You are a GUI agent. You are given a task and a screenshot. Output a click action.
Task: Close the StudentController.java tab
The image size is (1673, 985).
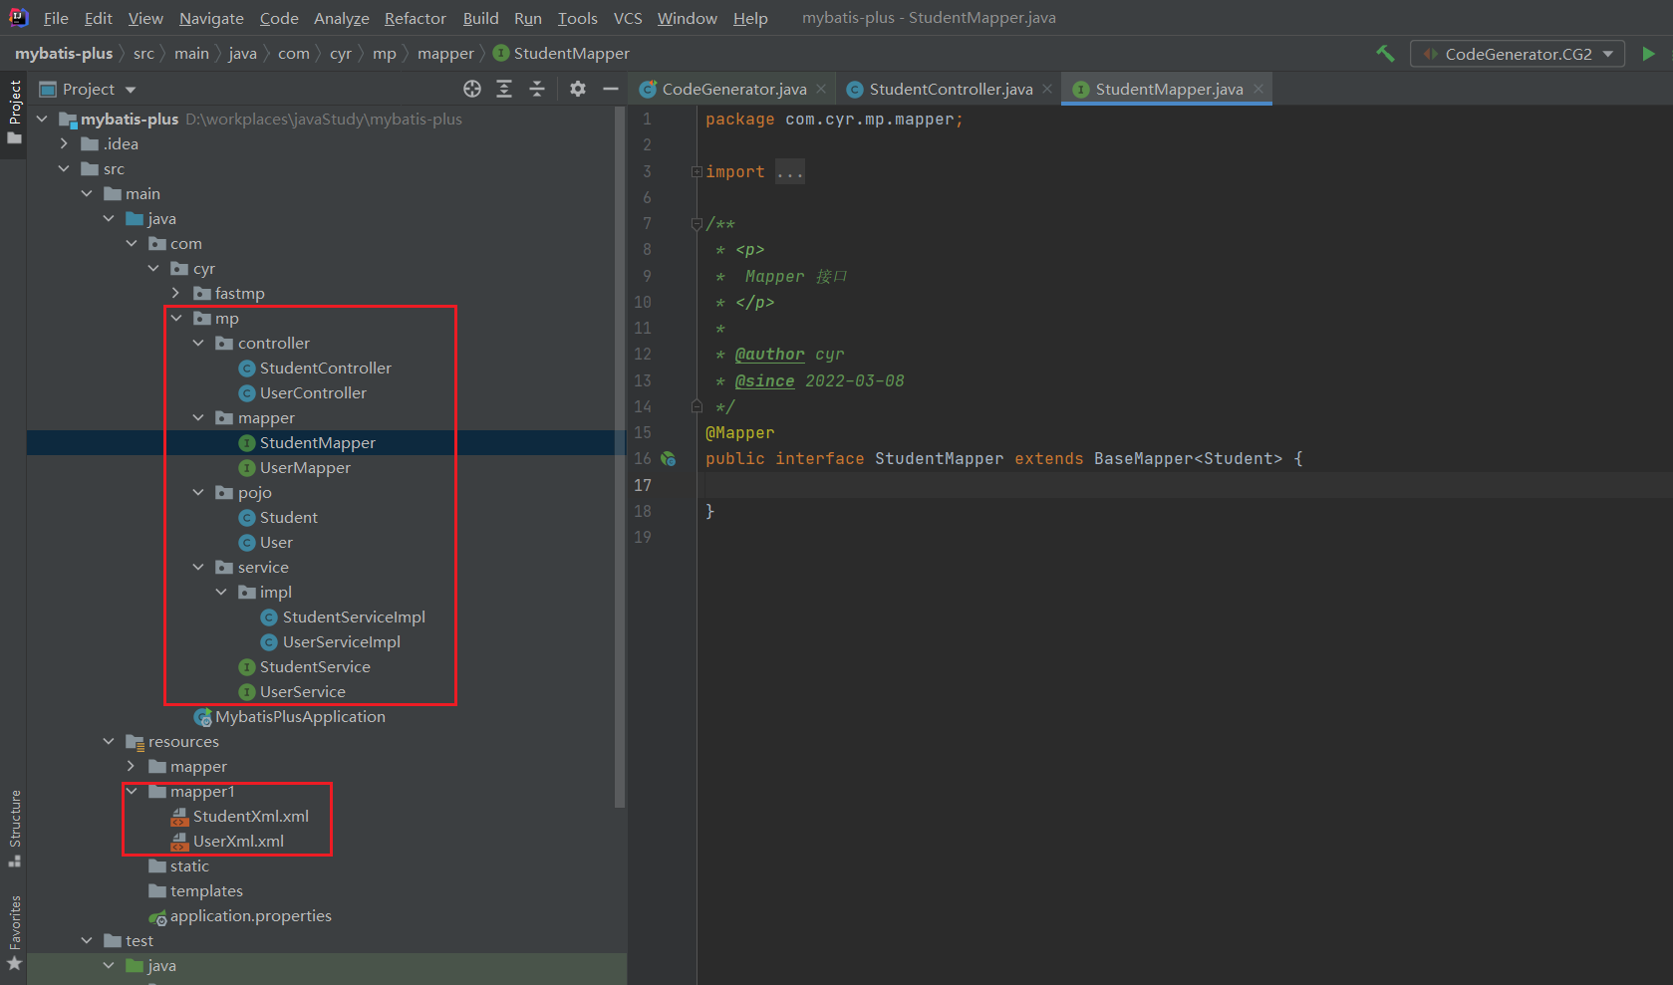click(x=1047, y=89)
